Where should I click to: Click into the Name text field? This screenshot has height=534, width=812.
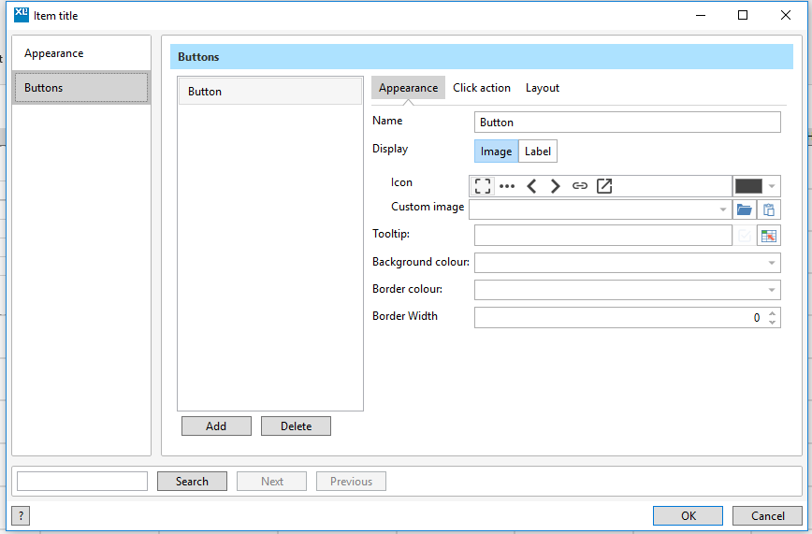click(x=627, y=123)
